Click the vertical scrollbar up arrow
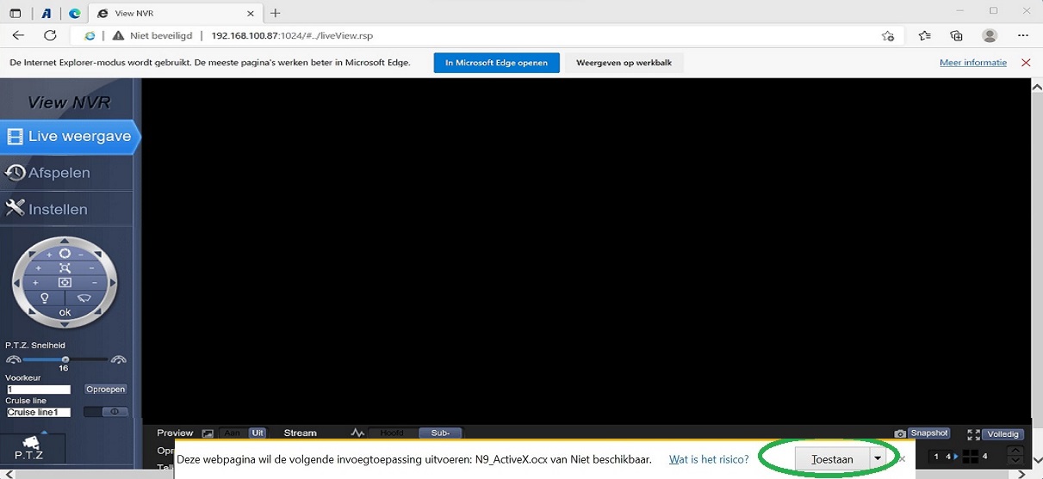Screen dimensions: 1043x479 coord(1036,86)
